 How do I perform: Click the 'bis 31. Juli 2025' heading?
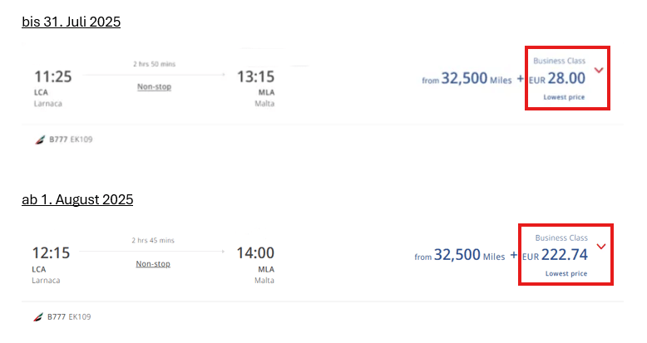[x=72, y=22]
